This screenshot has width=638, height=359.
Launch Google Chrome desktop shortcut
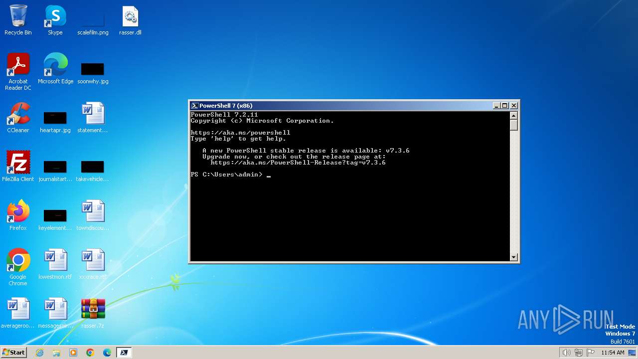(x=18, y=267)
